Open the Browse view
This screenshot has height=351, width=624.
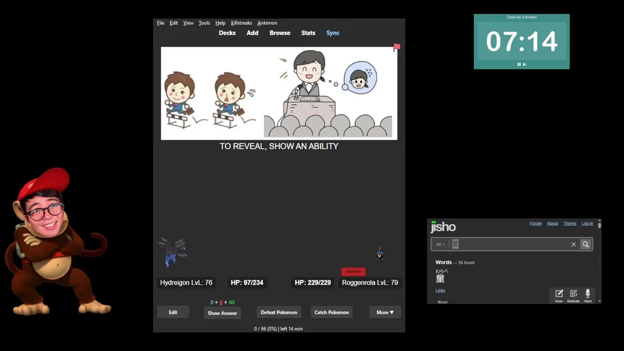280,33
